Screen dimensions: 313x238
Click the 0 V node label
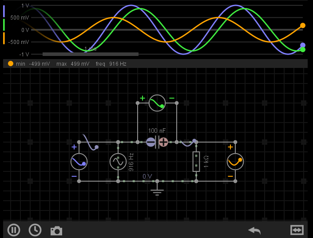[147, 176]
